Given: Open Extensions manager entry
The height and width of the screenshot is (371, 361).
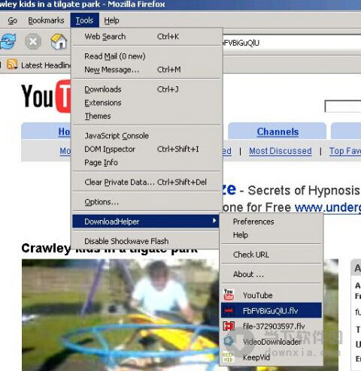Looking at the screenshot, I should [x=147, y=103].
